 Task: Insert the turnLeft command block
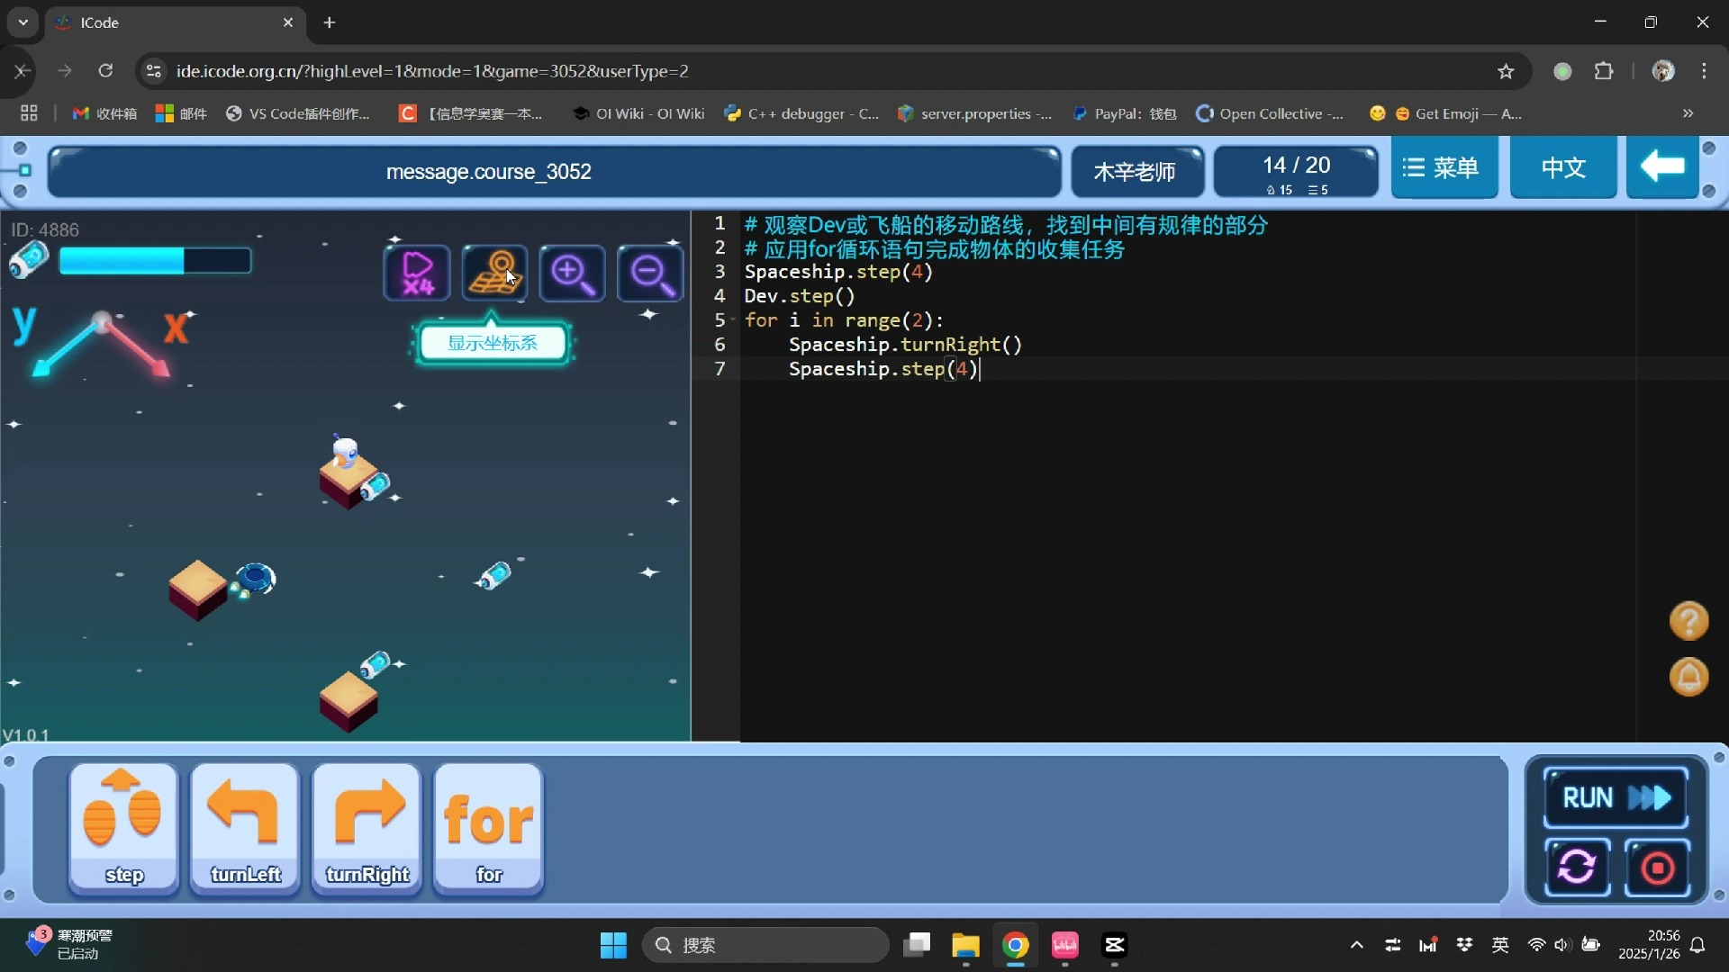[245, 829]
